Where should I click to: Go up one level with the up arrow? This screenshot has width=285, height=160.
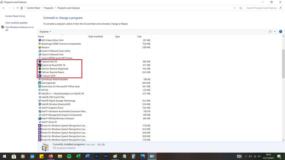coord(17,8)
